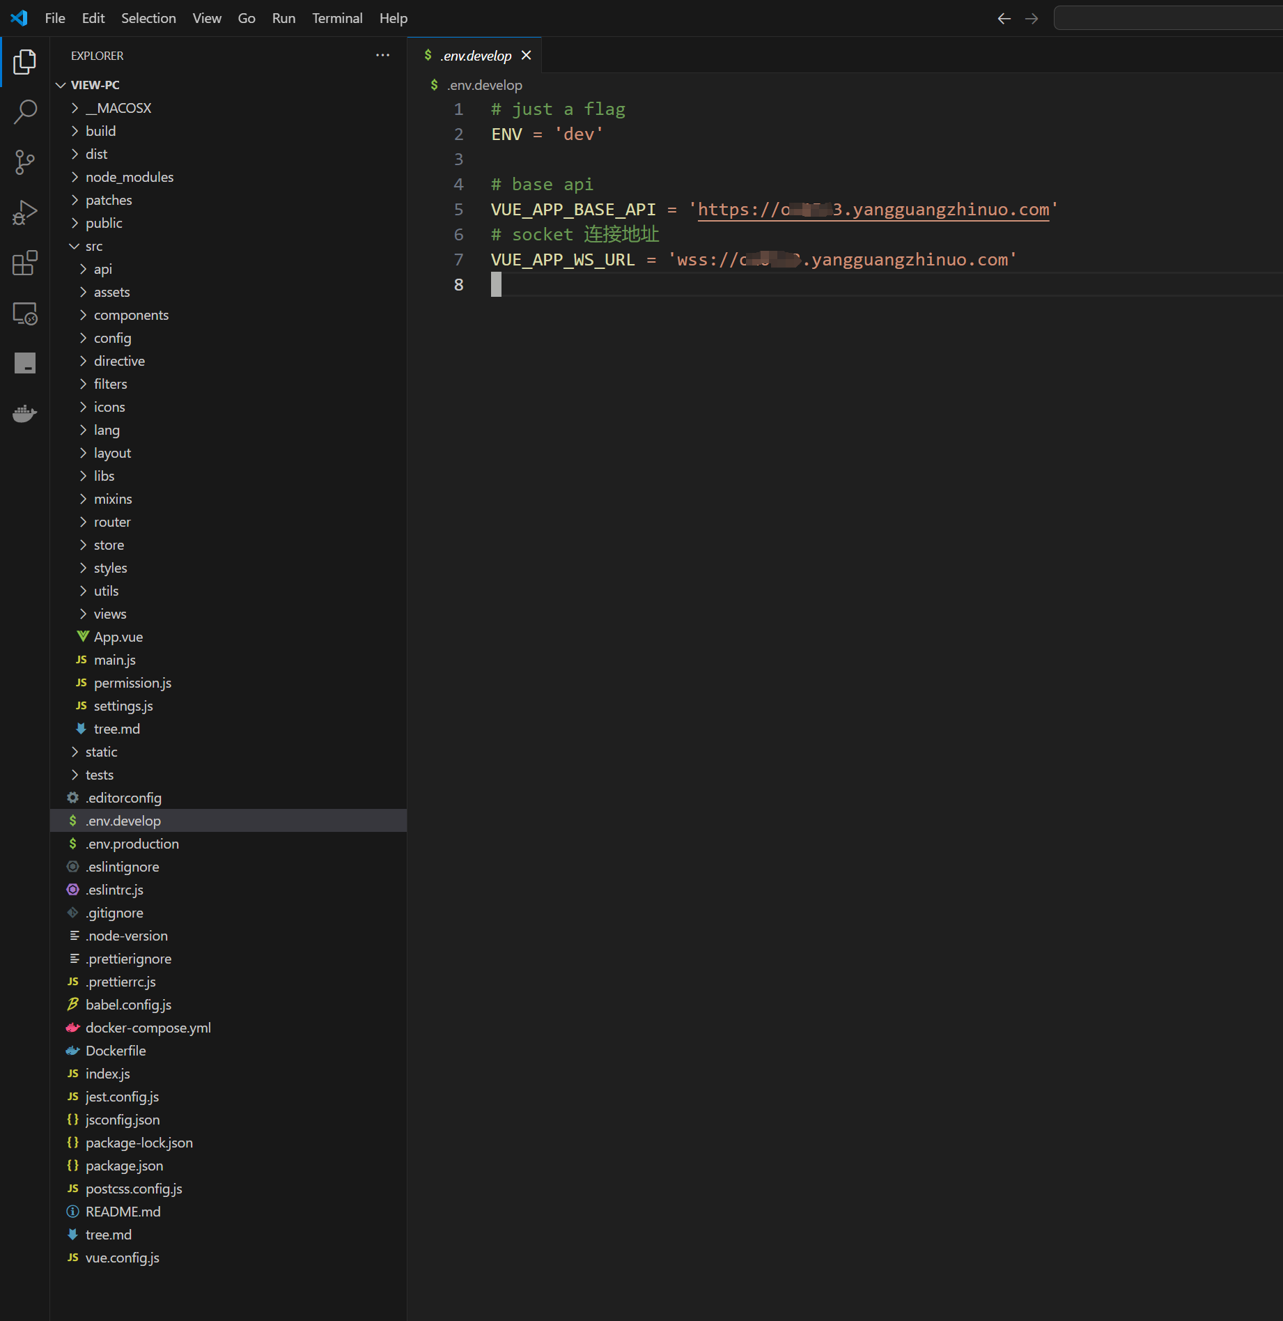Open the Extensions view icon
Image resolution: width=1283 pixels, height=1321 pixels.
point(25,263)
